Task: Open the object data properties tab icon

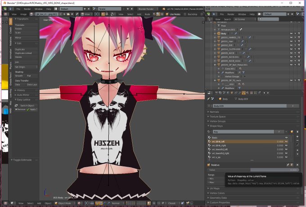Action: coord(243,93)
